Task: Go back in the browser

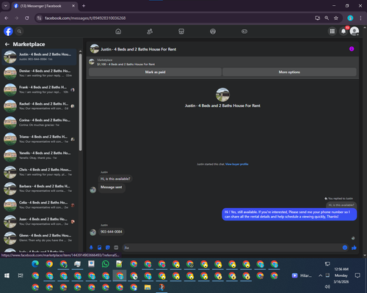Action: click(x=7, y=18)
